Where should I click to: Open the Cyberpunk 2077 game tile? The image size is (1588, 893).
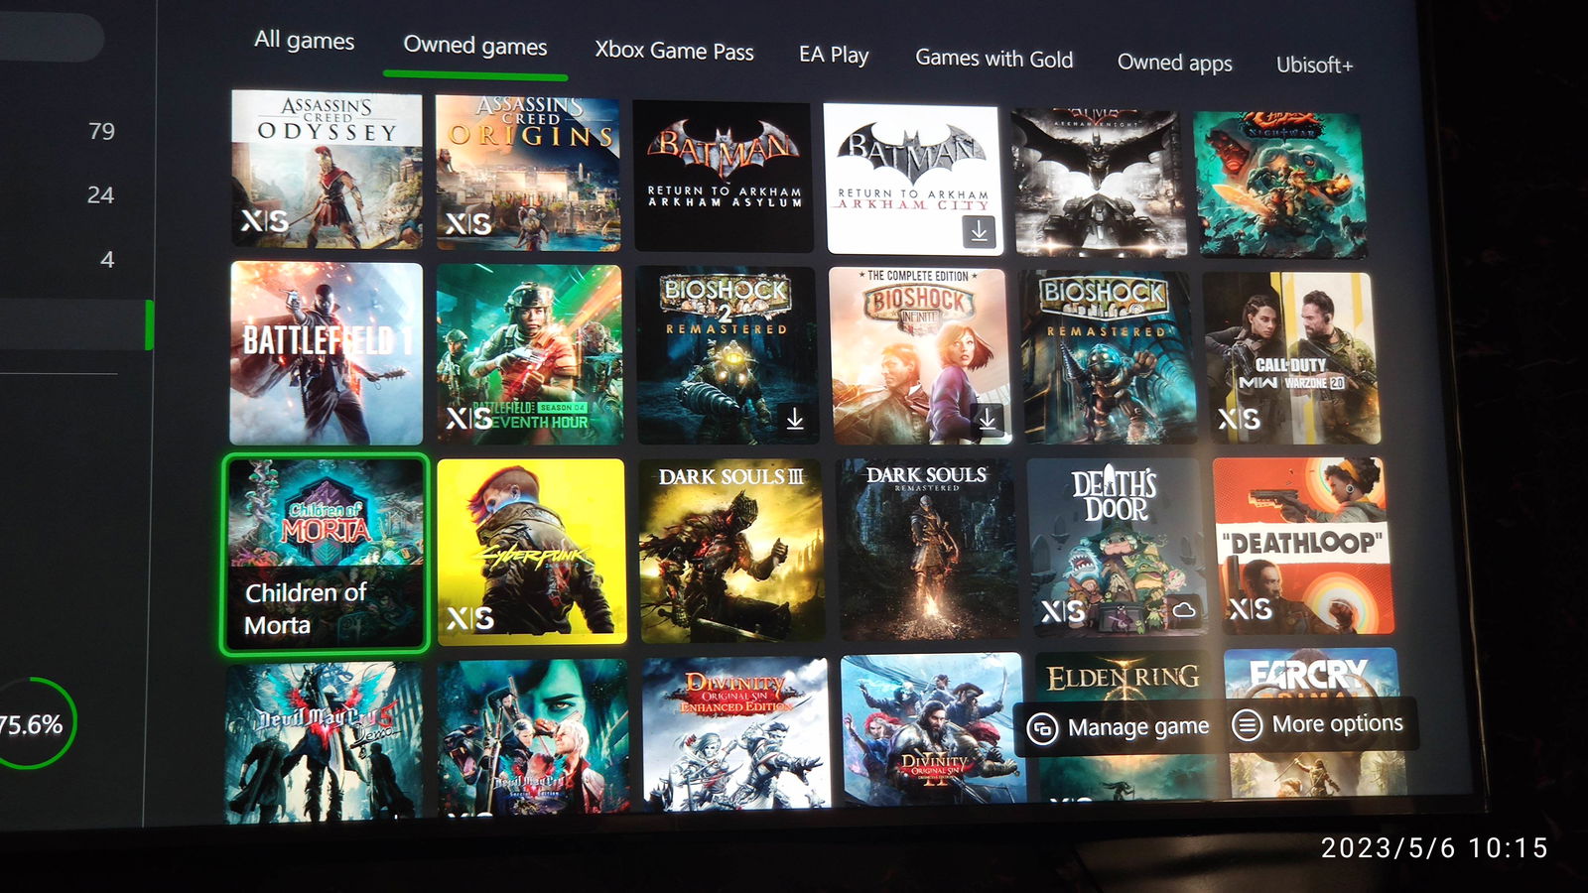(x=532, y=551)
